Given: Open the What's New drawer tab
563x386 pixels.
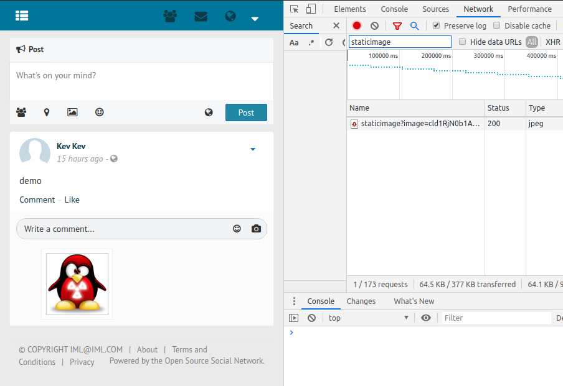Looking at the screenshot, I should pyautogui.click(x=414, y=301).
